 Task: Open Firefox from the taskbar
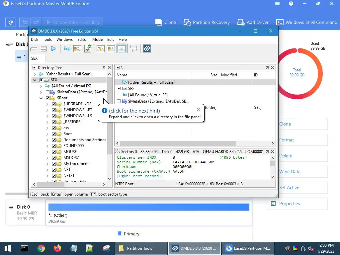pyautogui.click(x=57, y=248)
